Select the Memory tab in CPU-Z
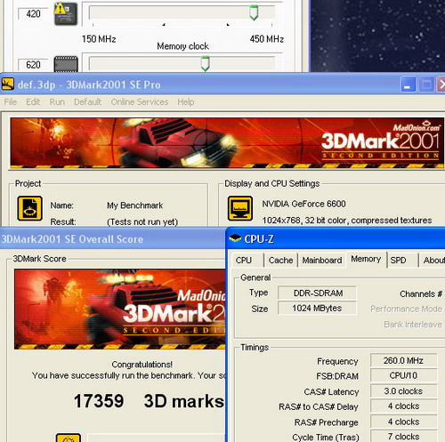The height and width of the screenshot is (442, 445). pos(366,259)
